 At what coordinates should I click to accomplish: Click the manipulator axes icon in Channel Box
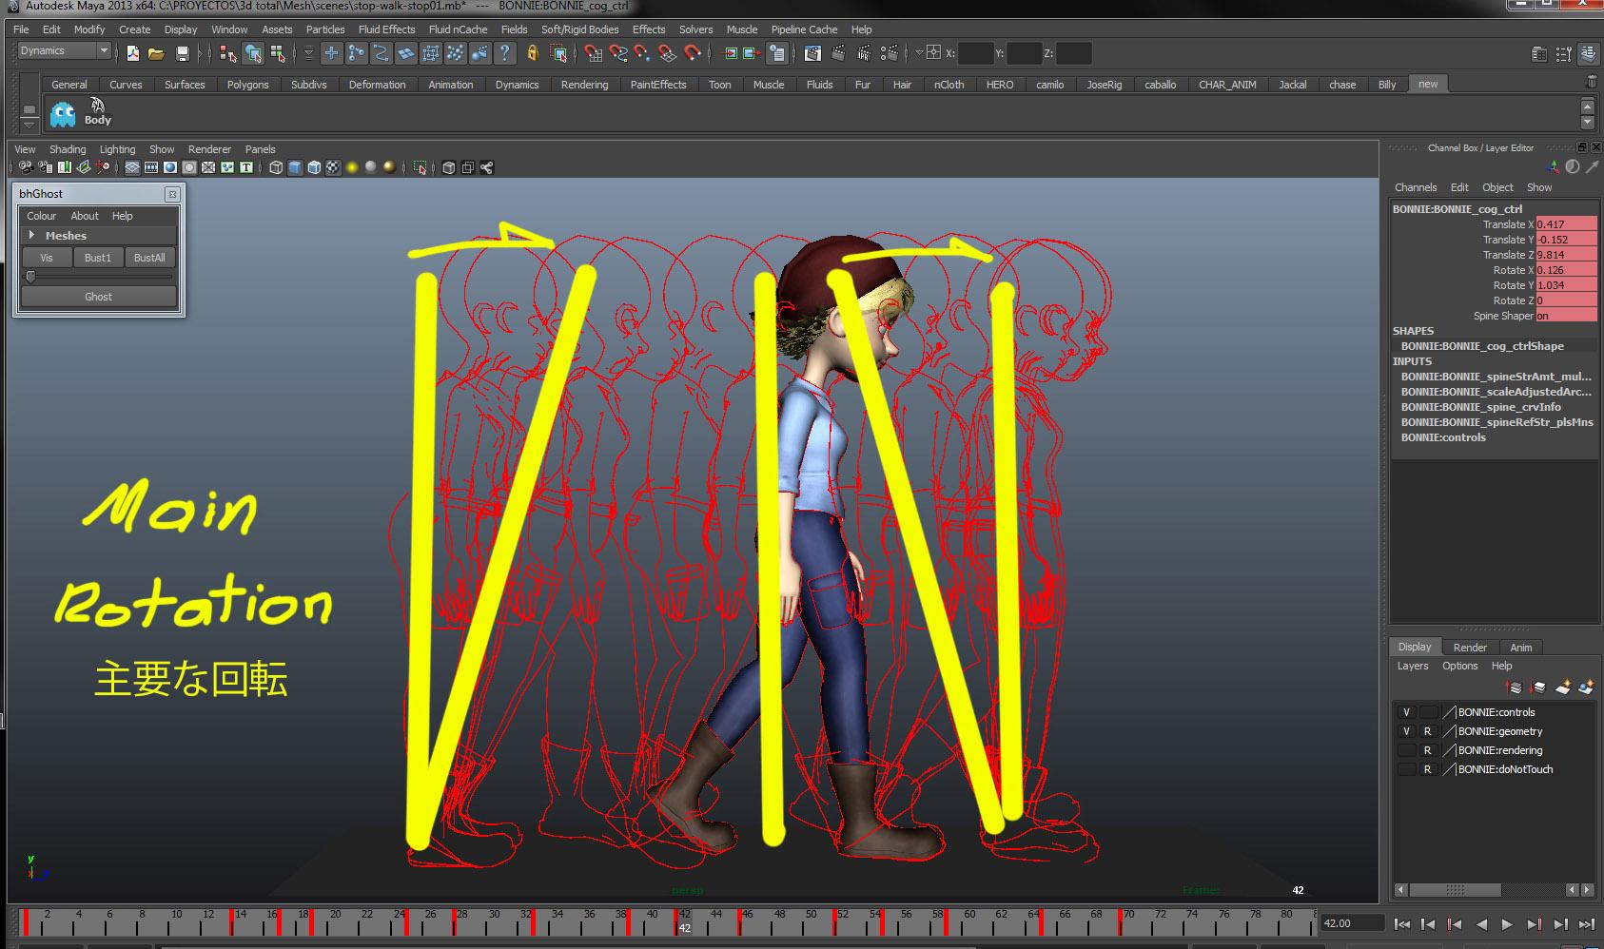click(x=1555, y=166)
